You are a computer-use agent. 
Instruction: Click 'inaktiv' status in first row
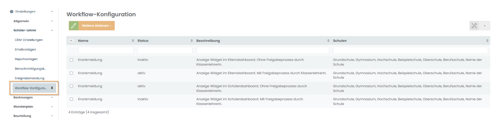pos(143,60)
